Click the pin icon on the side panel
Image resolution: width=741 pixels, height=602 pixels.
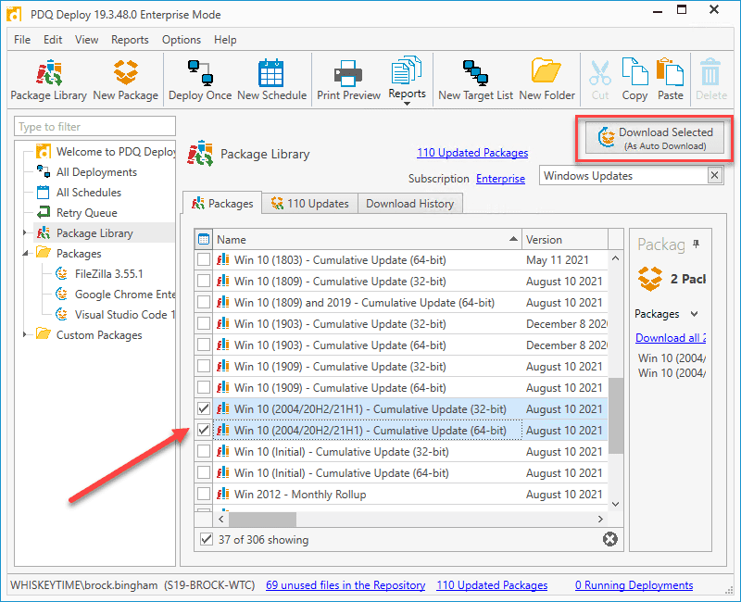697,244
